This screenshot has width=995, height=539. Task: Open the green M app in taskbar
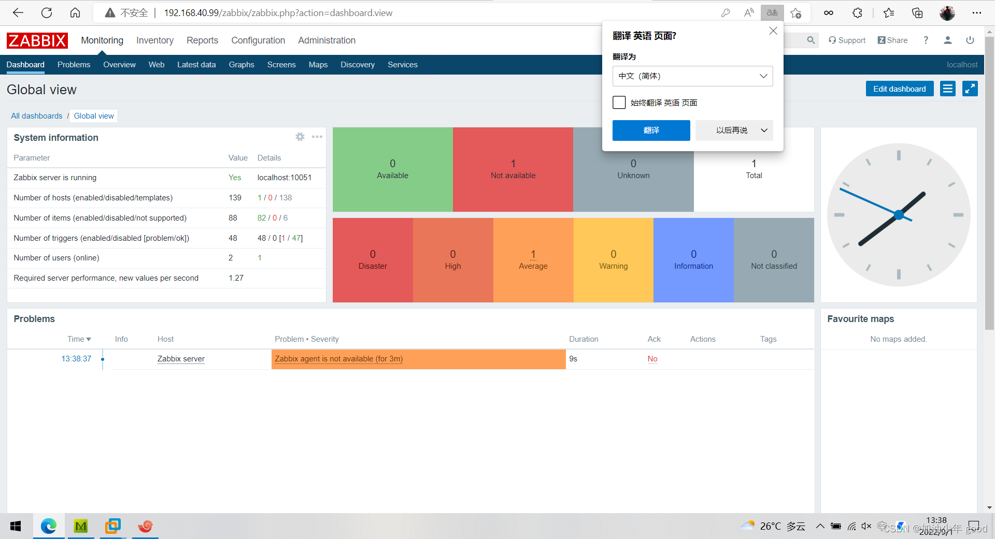pos(81,526)
